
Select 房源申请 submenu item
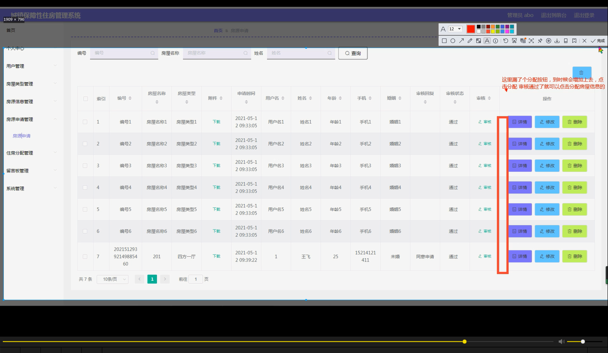point(22,136)
